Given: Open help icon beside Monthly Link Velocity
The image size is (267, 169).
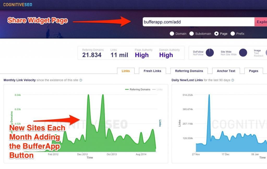Looking at the screenshot, I should 81,80.
